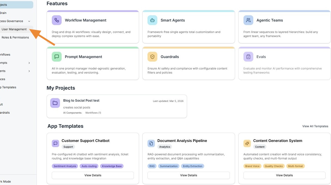
Task: Click the Guardrails shield icon
Action: [x=152, y=57]
